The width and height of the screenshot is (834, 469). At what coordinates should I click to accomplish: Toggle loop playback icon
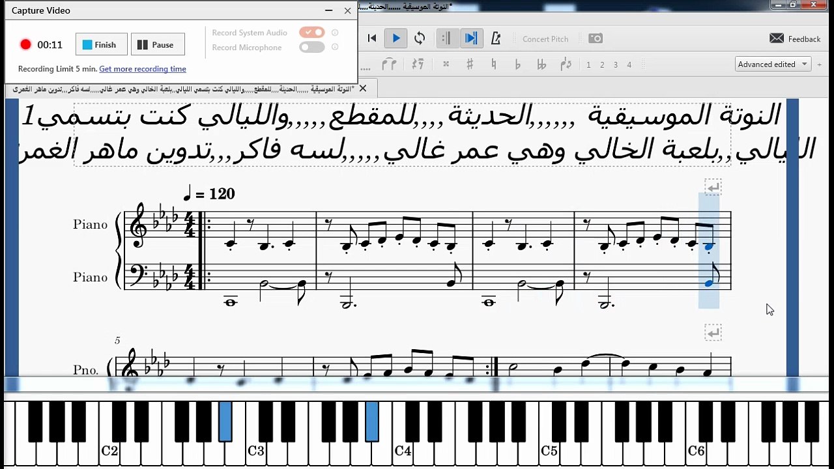(420, 38)
